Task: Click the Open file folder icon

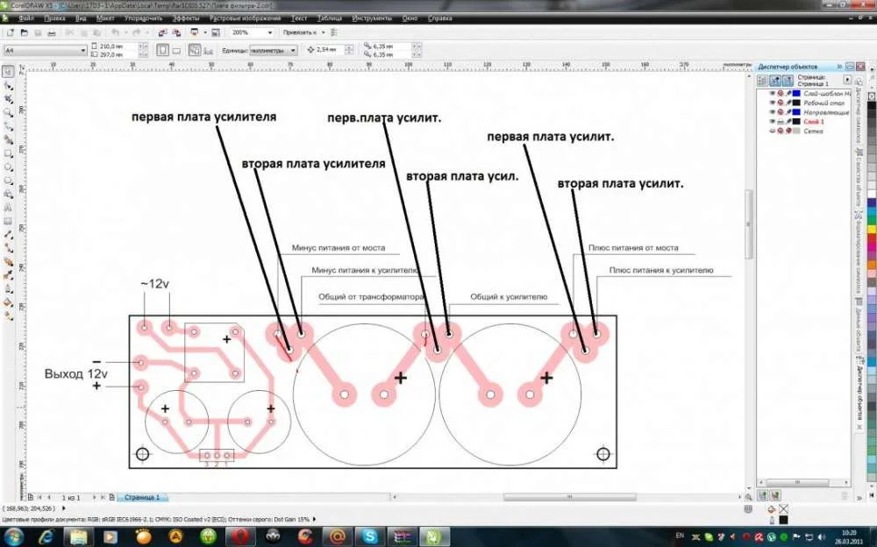Action: coord(24,33)
